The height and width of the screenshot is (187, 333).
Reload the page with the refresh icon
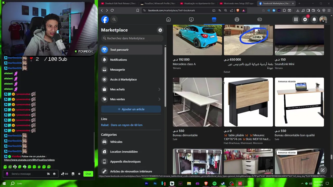tap(112, 10)
